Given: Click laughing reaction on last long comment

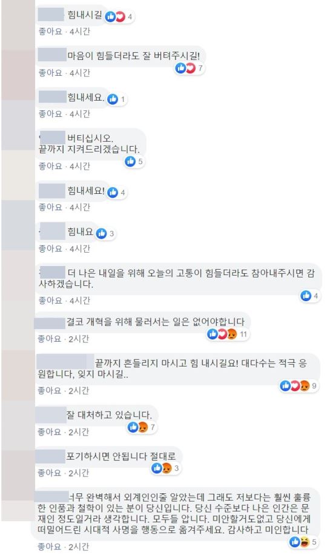Looking at the screenshot, I should (304, 542).
